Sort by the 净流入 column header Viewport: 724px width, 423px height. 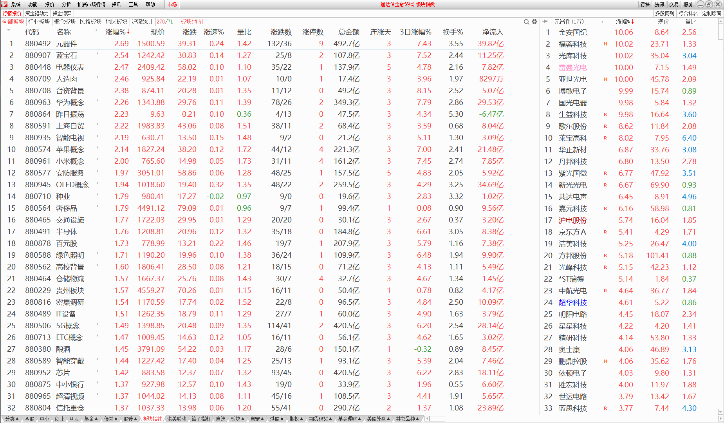coord(493,32)
